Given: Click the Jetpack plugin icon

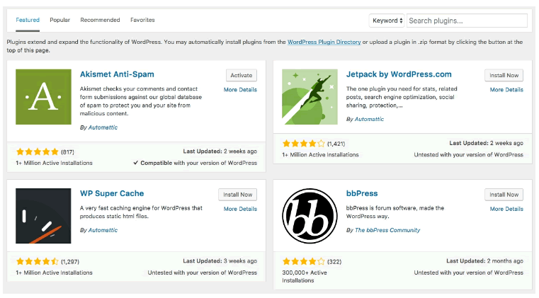Looking at the screenshot, I should [310, 96].
